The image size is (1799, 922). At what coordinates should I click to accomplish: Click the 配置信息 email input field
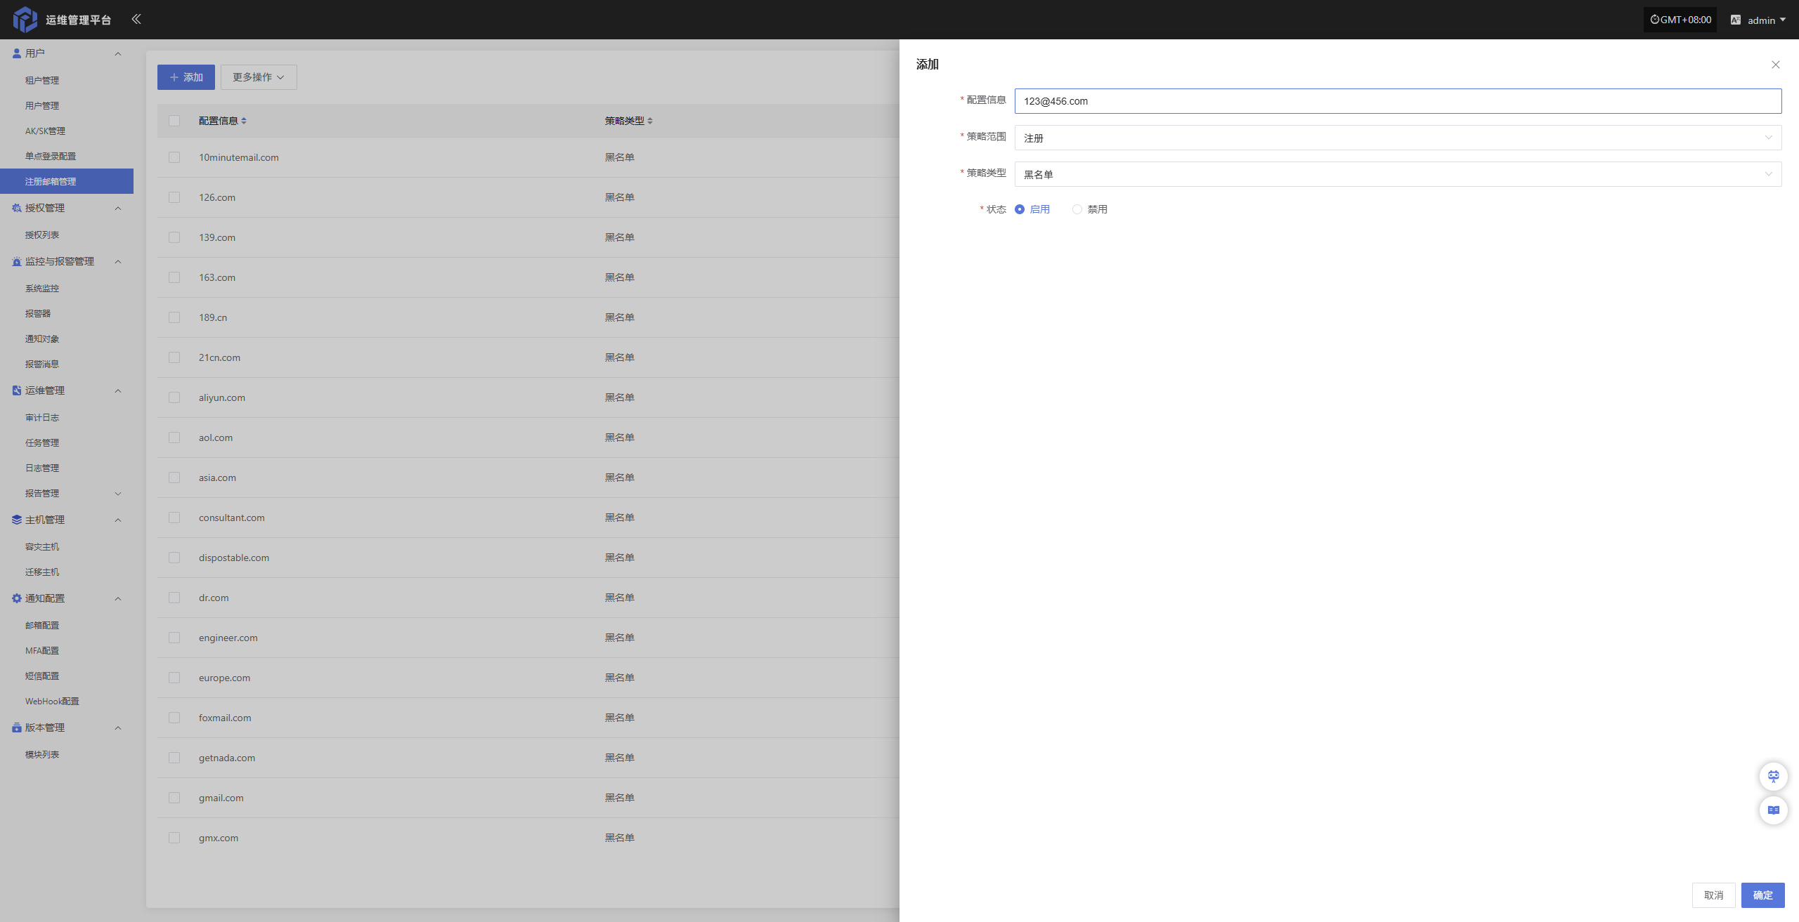(1397, 101)
